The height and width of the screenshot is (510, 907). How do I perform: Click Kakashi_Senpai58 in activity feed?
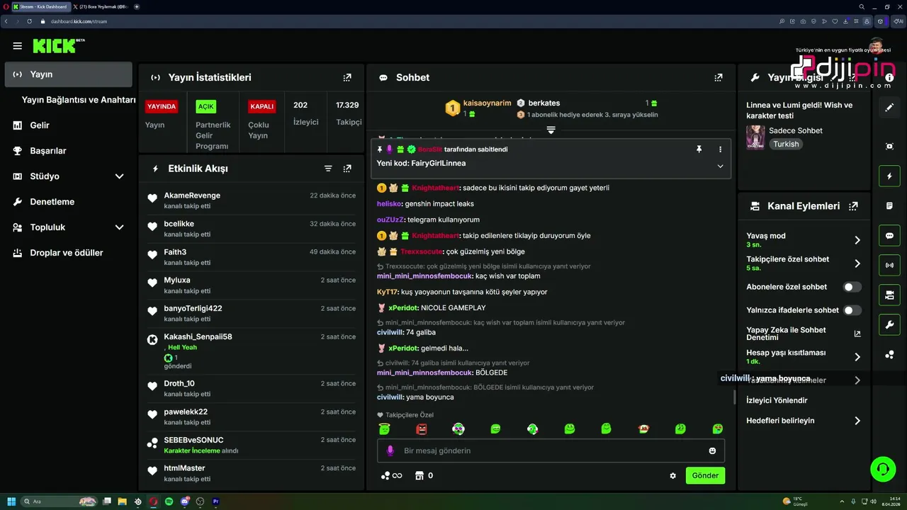point(198,337)
